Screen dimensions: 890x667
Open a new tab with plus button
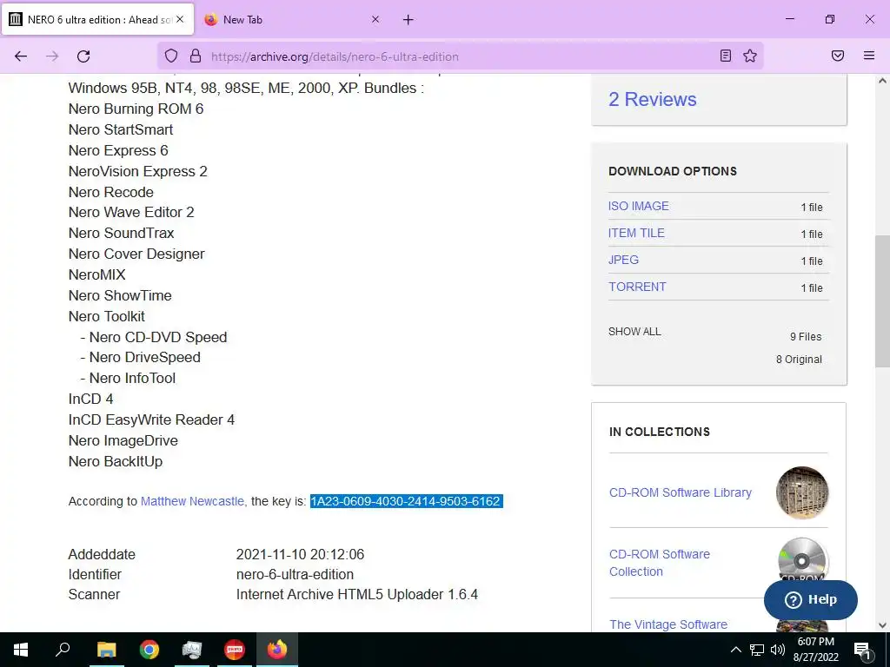coord(408,20)
